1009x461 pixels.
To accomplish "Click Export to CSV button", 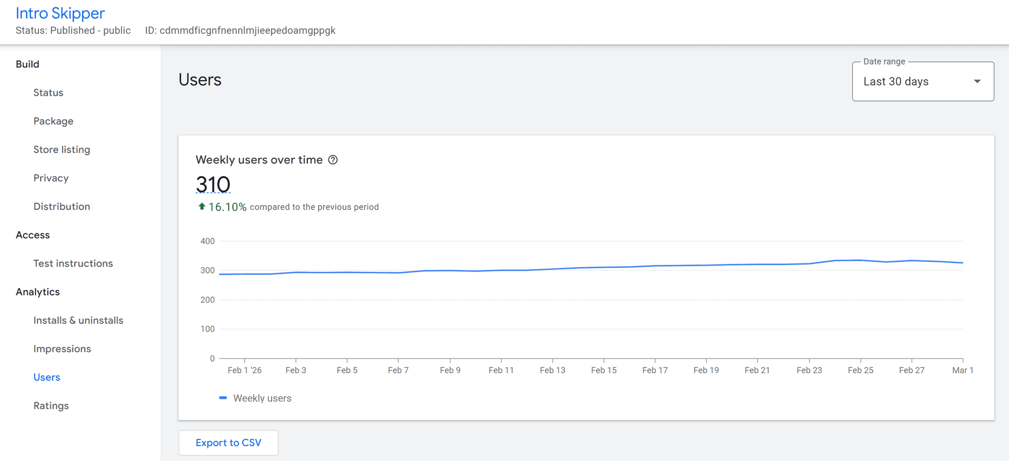I will (228, 443).
